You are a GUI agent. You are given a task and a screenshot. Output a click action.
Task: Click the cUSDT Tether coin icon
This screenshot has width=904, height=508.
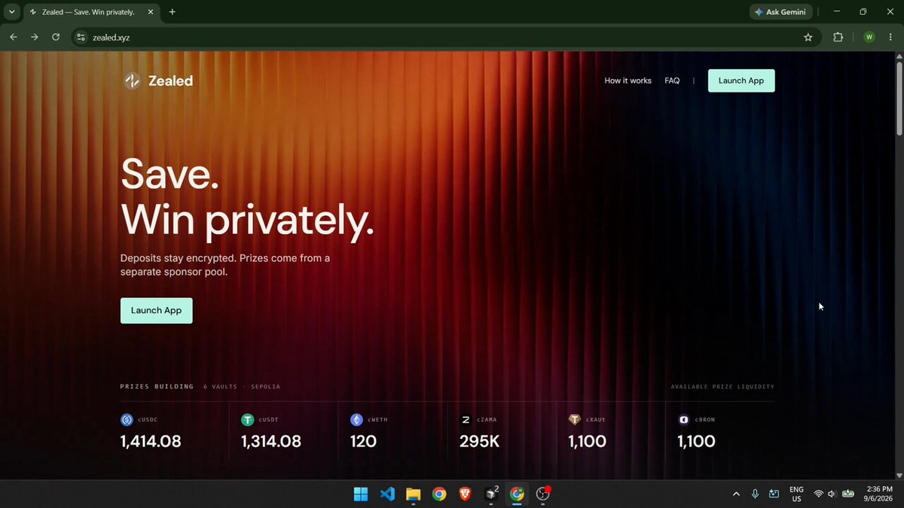click(x=247, y=420)
